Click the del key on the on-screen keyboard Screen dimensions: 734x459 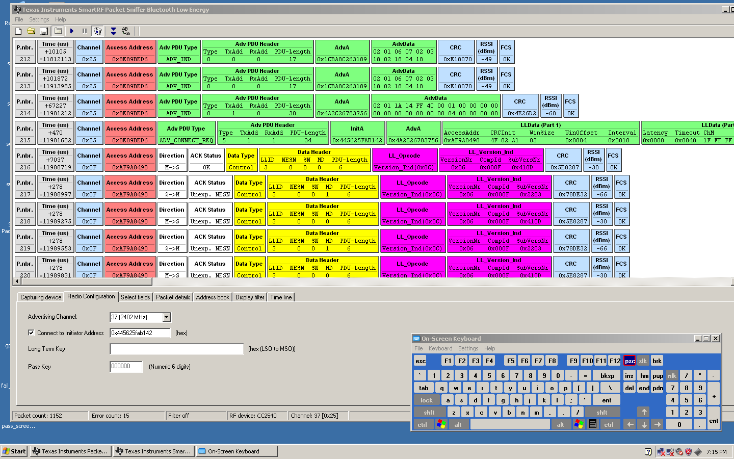click(630, 388)
